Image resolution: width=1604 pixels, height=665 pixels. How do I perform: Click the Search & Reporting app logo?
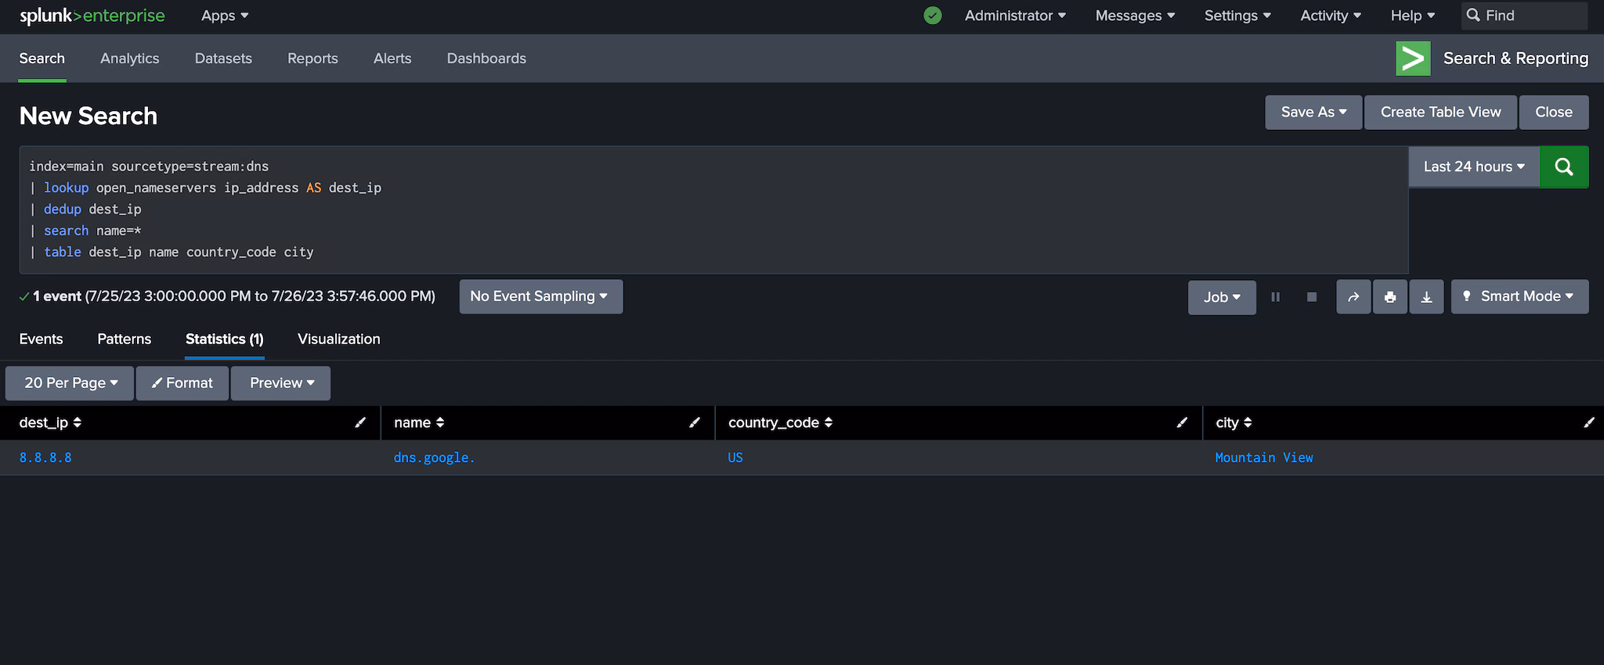[1413, 59]
